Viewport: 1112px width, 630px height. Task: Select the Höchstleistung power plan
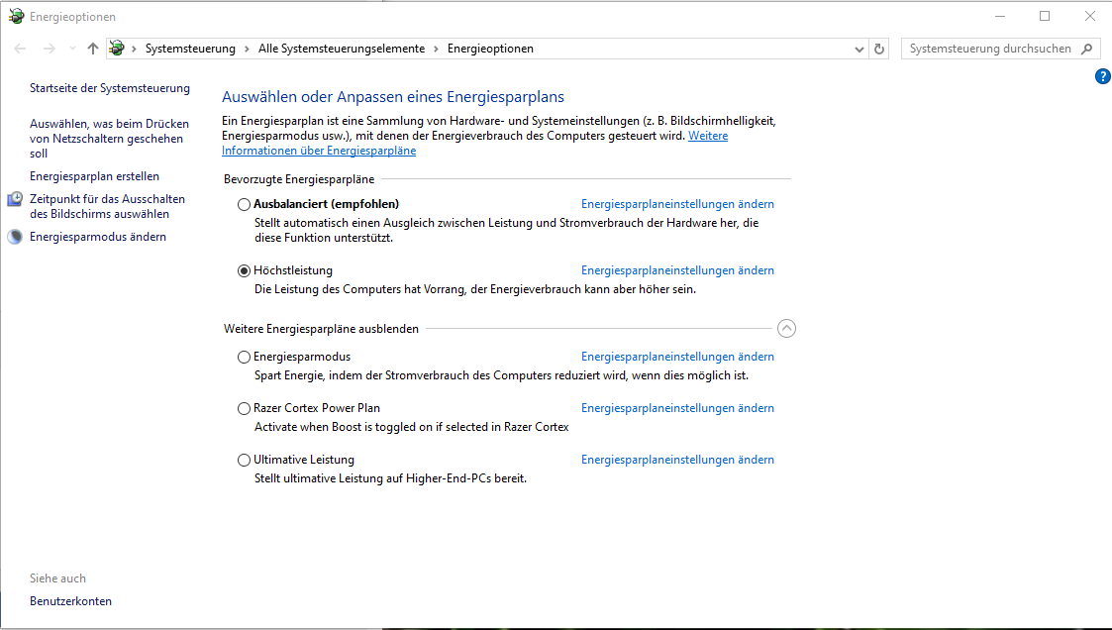coord(244,270)
